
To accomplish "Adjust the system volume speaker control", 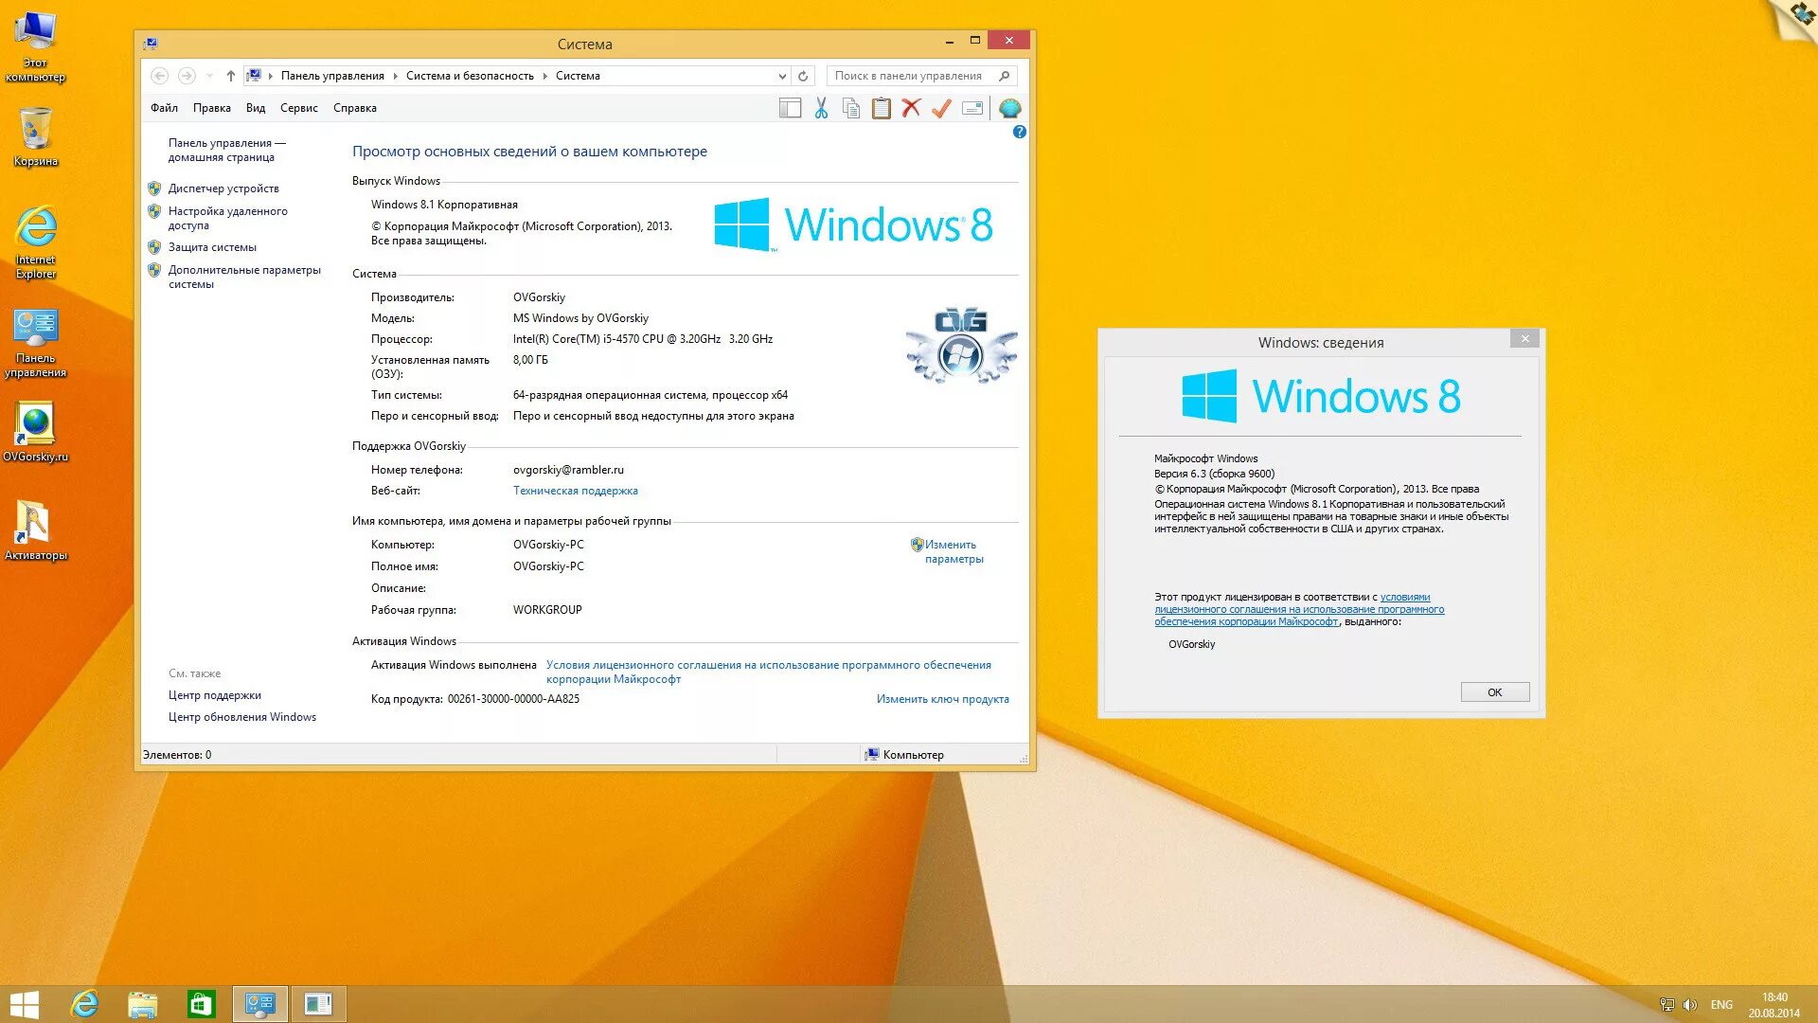I will point(1689,1003).
